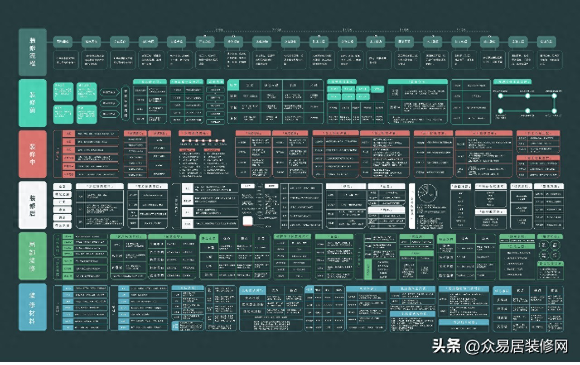
Task: Click PVC row in 局部装修 table
Action: [117, 244]
